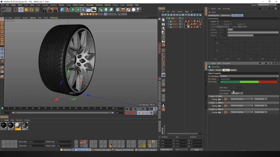
Task: Click Viewport Solo Off button
Action: pos(82,150)
